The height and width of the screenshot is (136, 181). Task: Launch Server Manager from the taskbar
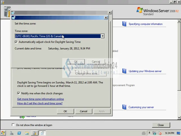pos(12,133)
